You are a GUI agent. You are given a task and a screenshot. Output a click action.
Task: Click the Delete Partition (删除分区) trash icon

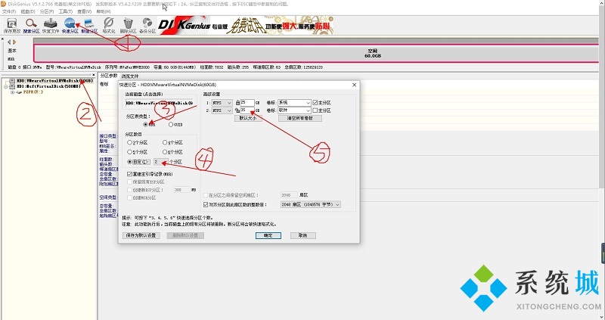tap(128, 25)
